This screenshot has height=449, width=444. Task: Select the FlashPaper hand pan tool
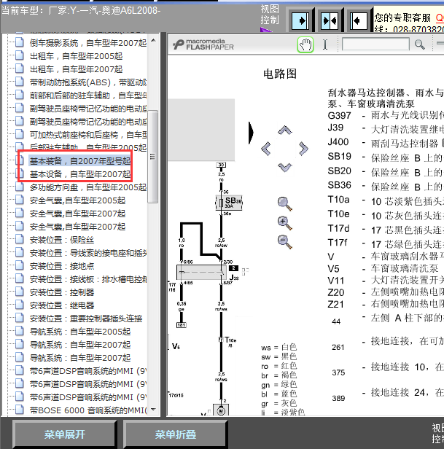305,44
